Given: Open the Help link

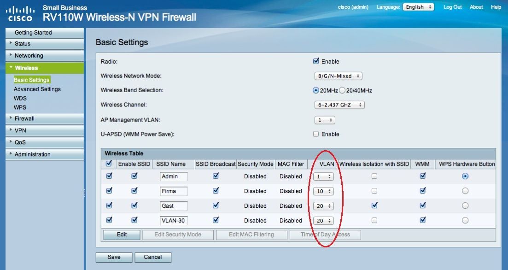Looking at the screenshot, I should (x=496, y=7).
